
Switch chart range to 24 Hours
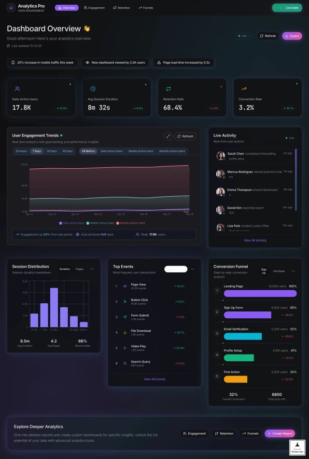click(x=21, y=151)
